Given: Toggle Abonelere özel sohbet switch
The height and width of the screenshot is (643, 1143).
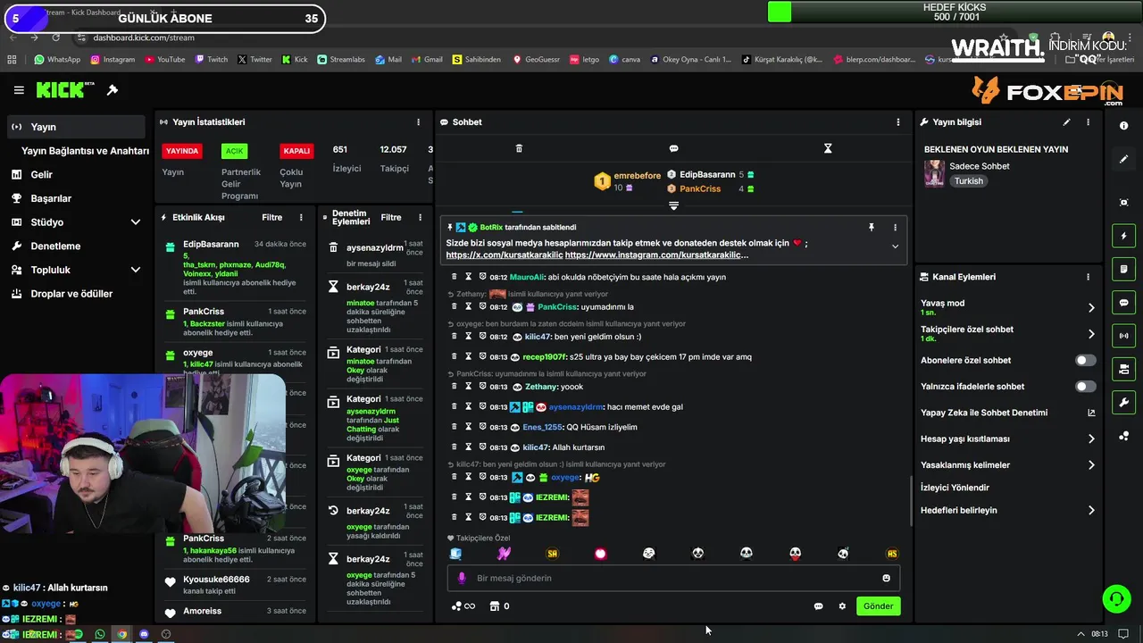Looking at the screenshot, I should pyautogui.click(x=1085, y=361).
